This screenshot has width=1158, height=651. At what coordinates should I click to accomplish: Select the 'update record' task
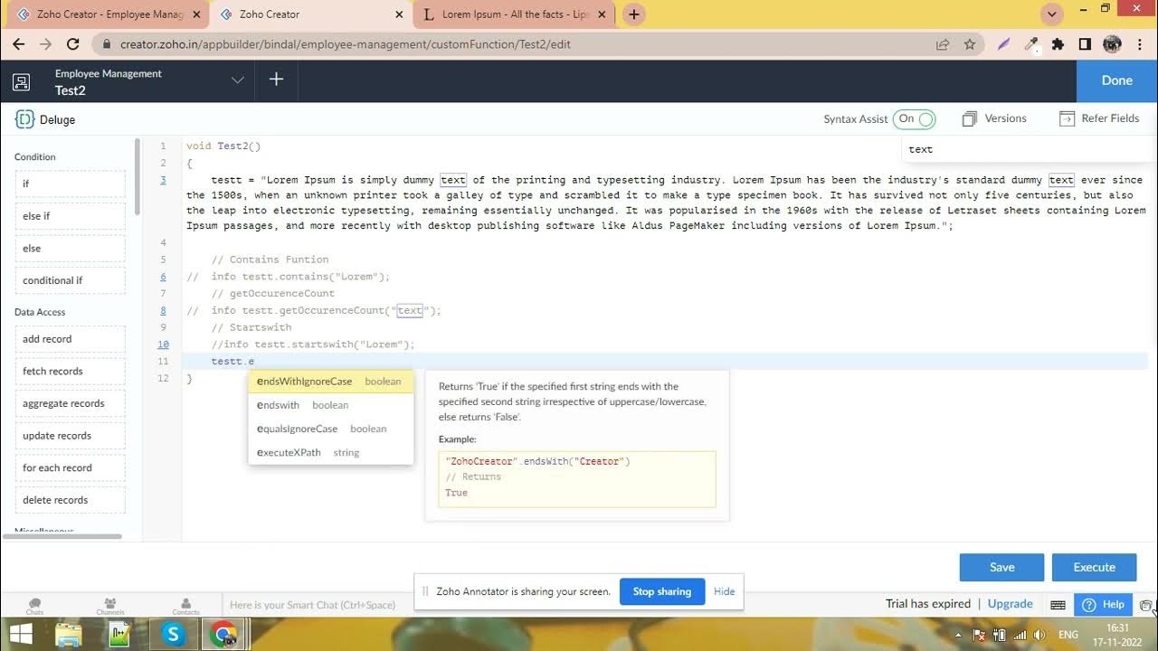[70, 436]
